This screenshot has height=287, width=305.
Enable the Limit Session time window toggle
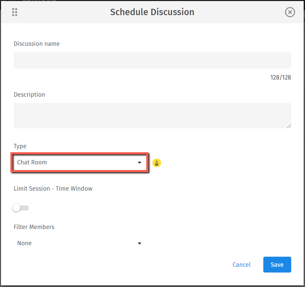21,208
